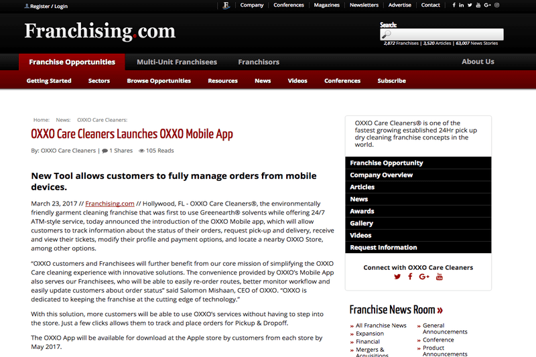Viewport: 536px width, 357px height.
Task: Open LinkedIn icon in top bar
Action: point(462,5)
